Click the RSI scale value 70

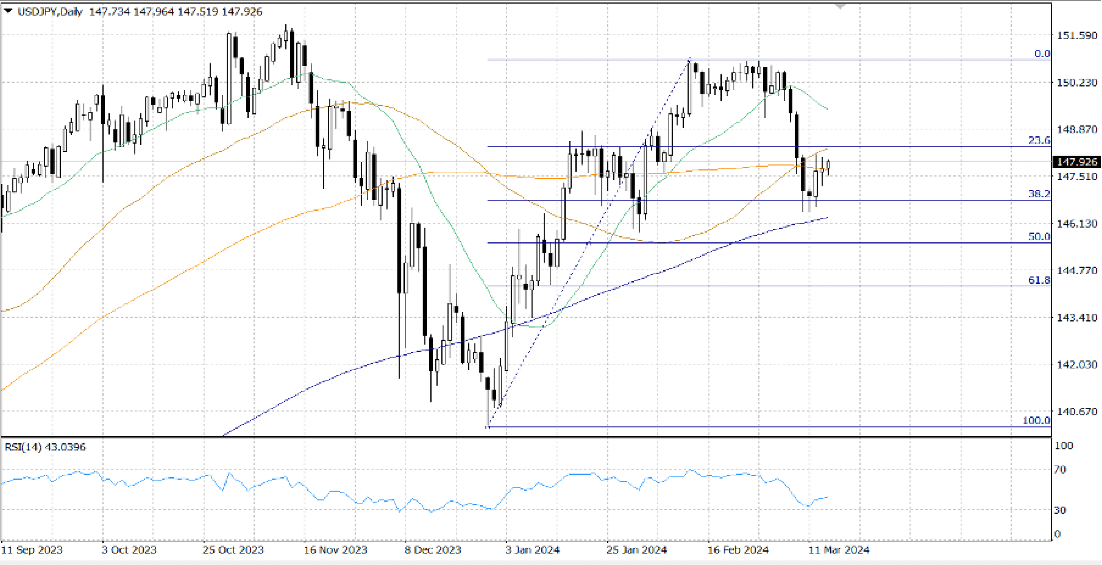point(1060,470)
